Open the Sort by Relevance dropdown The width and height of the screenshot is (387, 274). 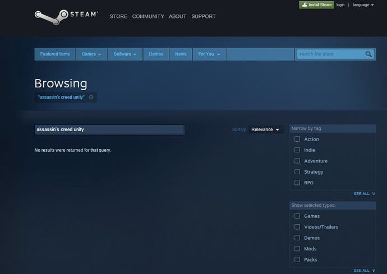click(x=265, y=129)
